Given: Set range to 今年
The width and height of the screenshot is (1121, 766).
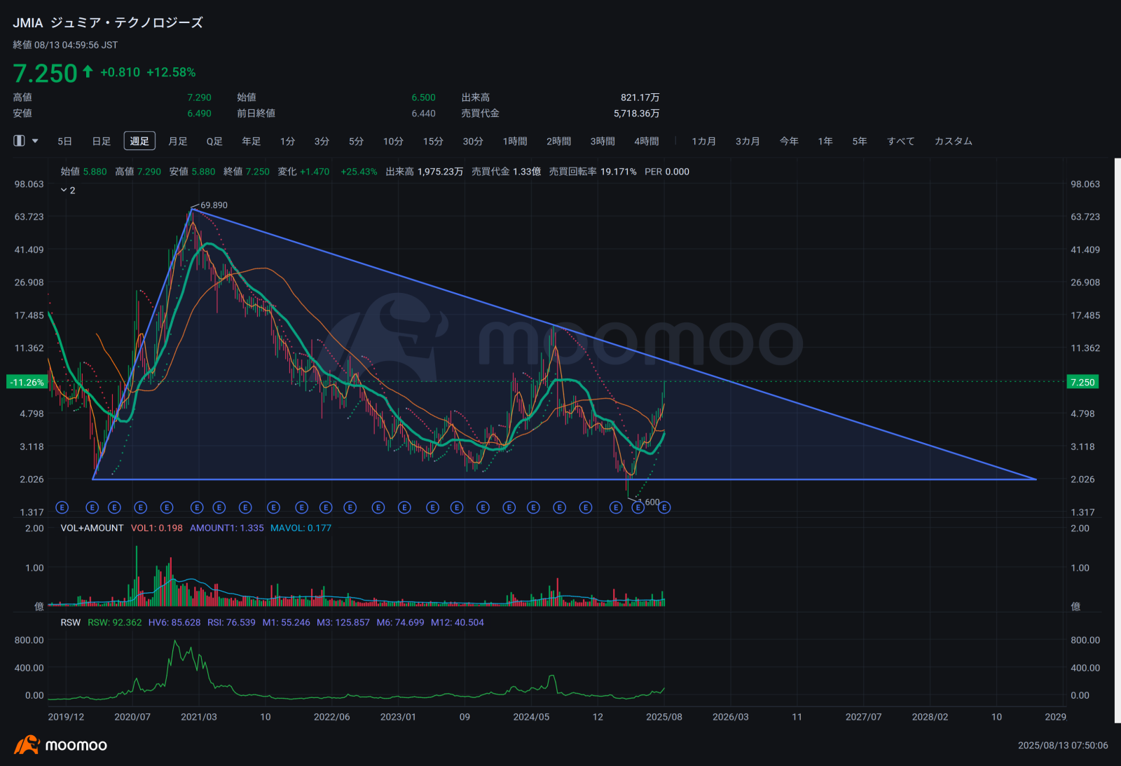Looking at the screenshot, I should (x=789, y=141).
